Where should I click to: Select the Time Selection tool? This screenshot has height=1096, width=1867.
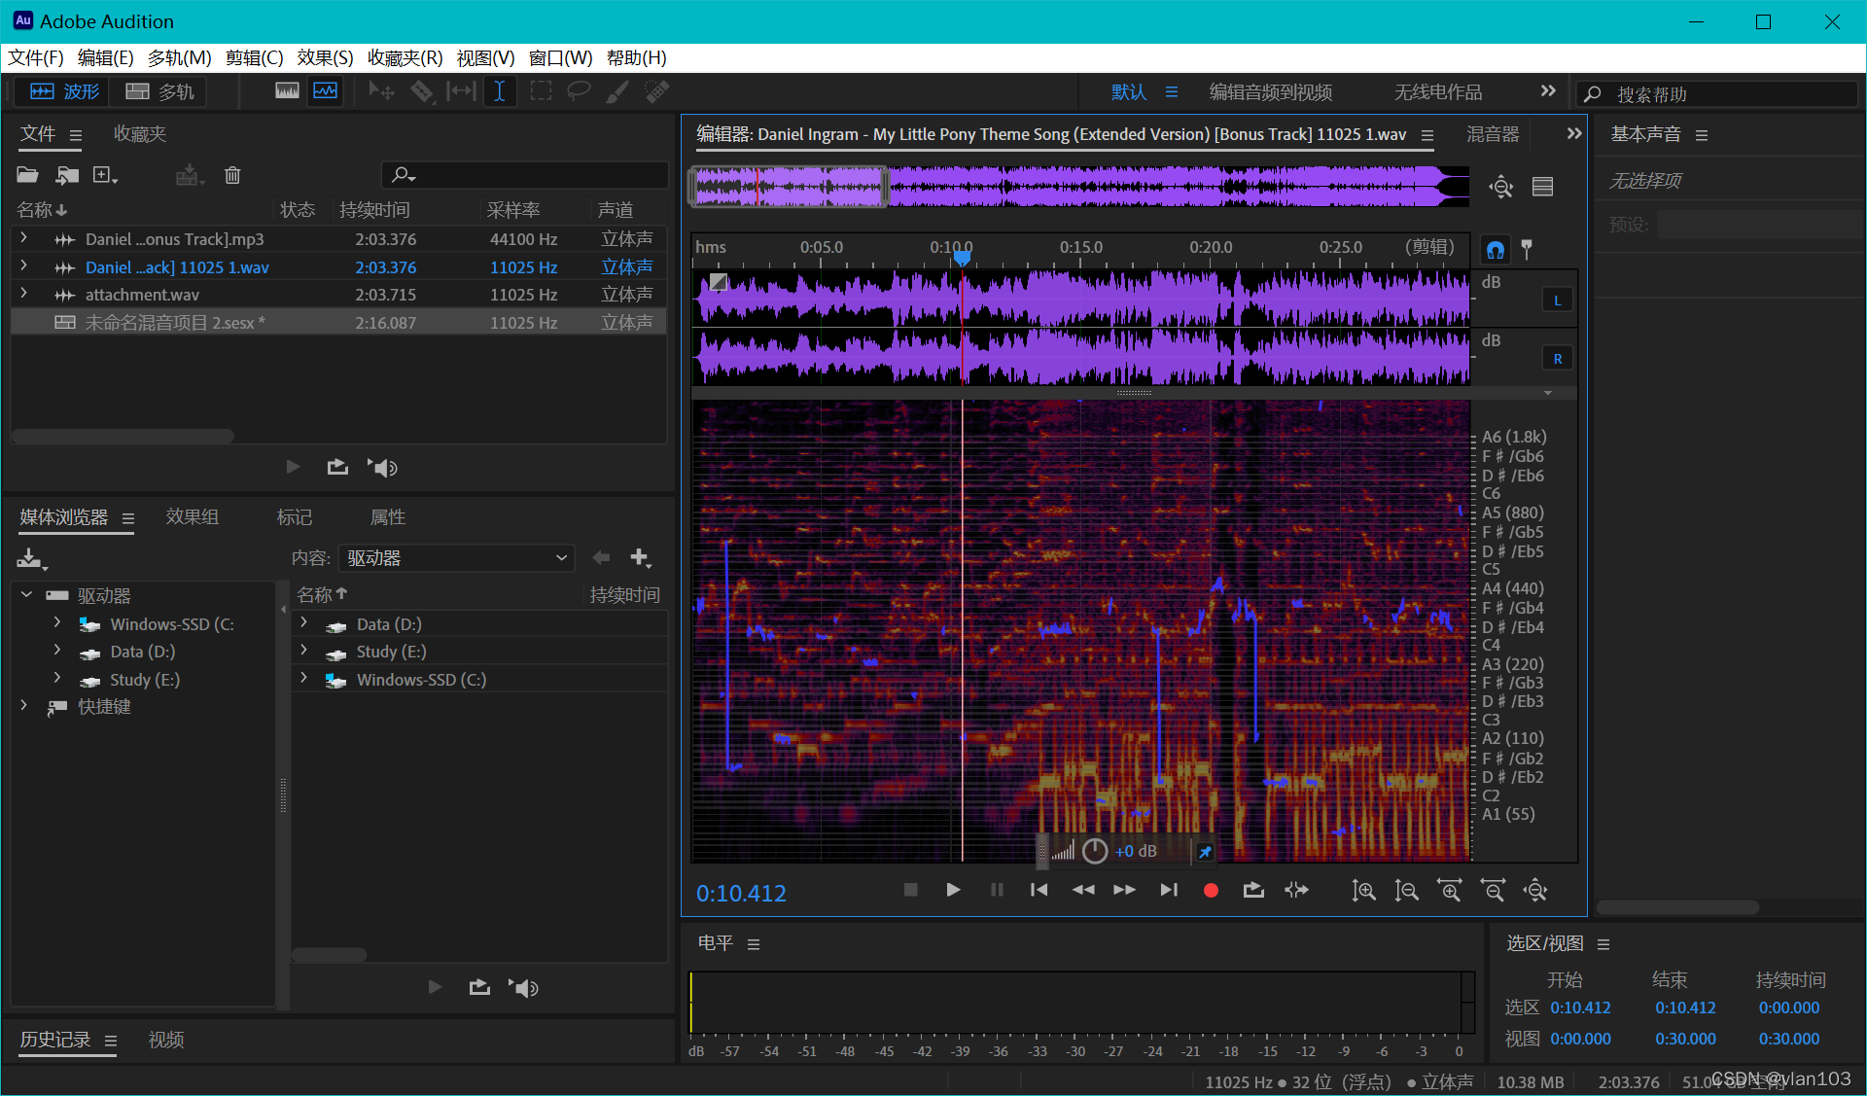coord(499,91)
